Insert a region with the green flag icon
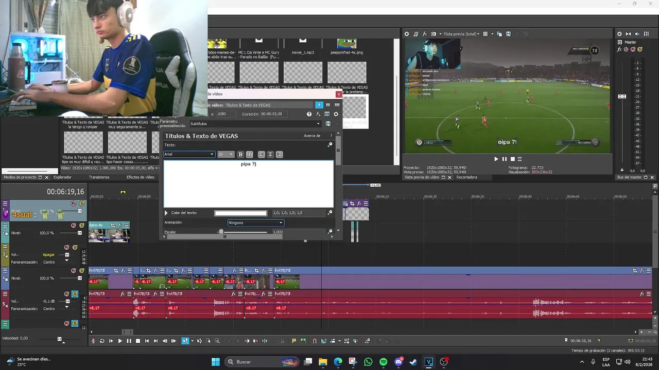The width and height of the screenshot is (659, 370). point(303,341)
